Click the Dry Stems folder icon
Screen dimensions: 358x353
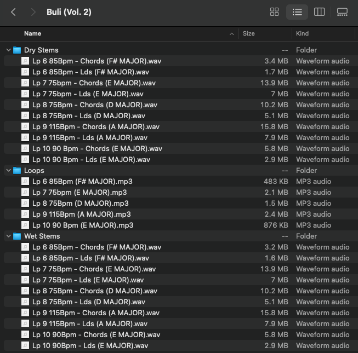17,50
